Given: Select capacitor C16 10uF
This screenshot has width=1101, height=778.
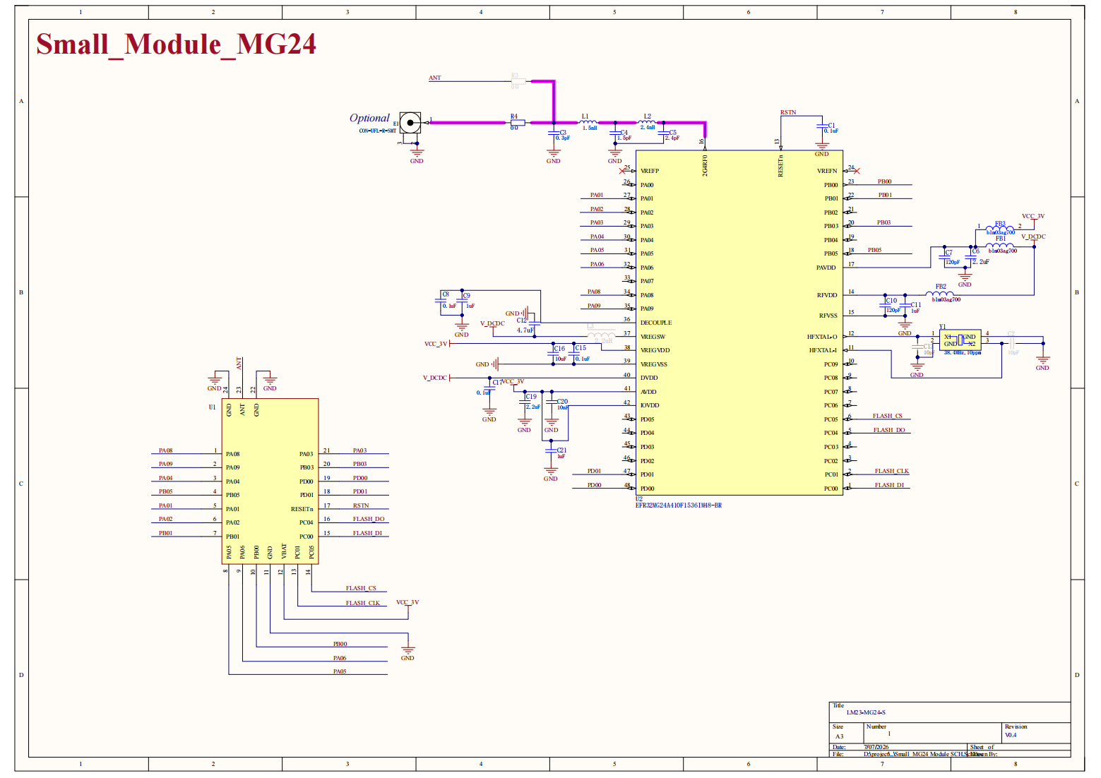Looking at the screenshot, I should tap(553, 353).
